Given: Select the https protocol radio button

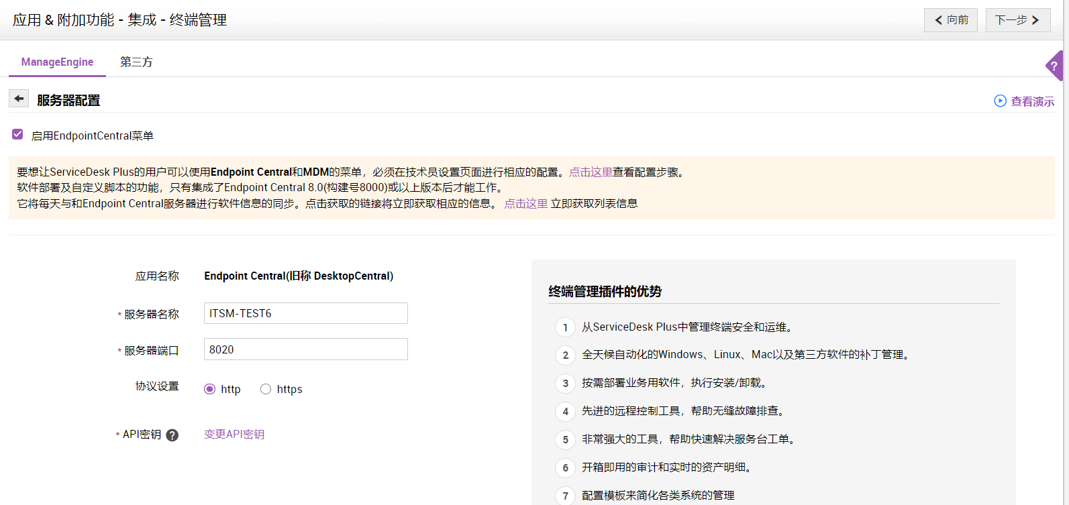Looking at the screenshot, I should pos(266,389).
